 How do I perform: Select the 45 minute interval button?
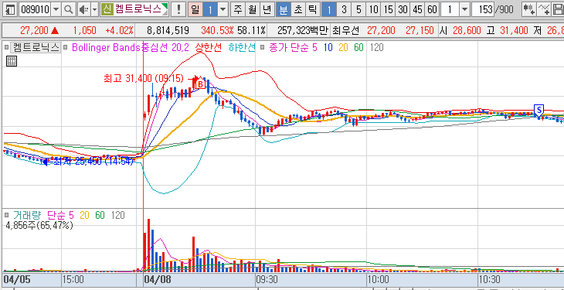click(x=418, y=10)
